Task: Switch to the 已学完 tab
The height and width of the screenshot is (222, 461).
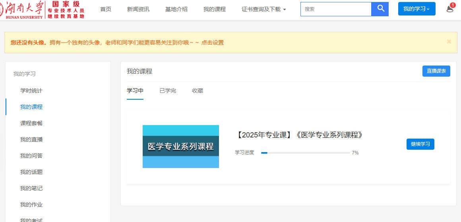Action: 168,91
